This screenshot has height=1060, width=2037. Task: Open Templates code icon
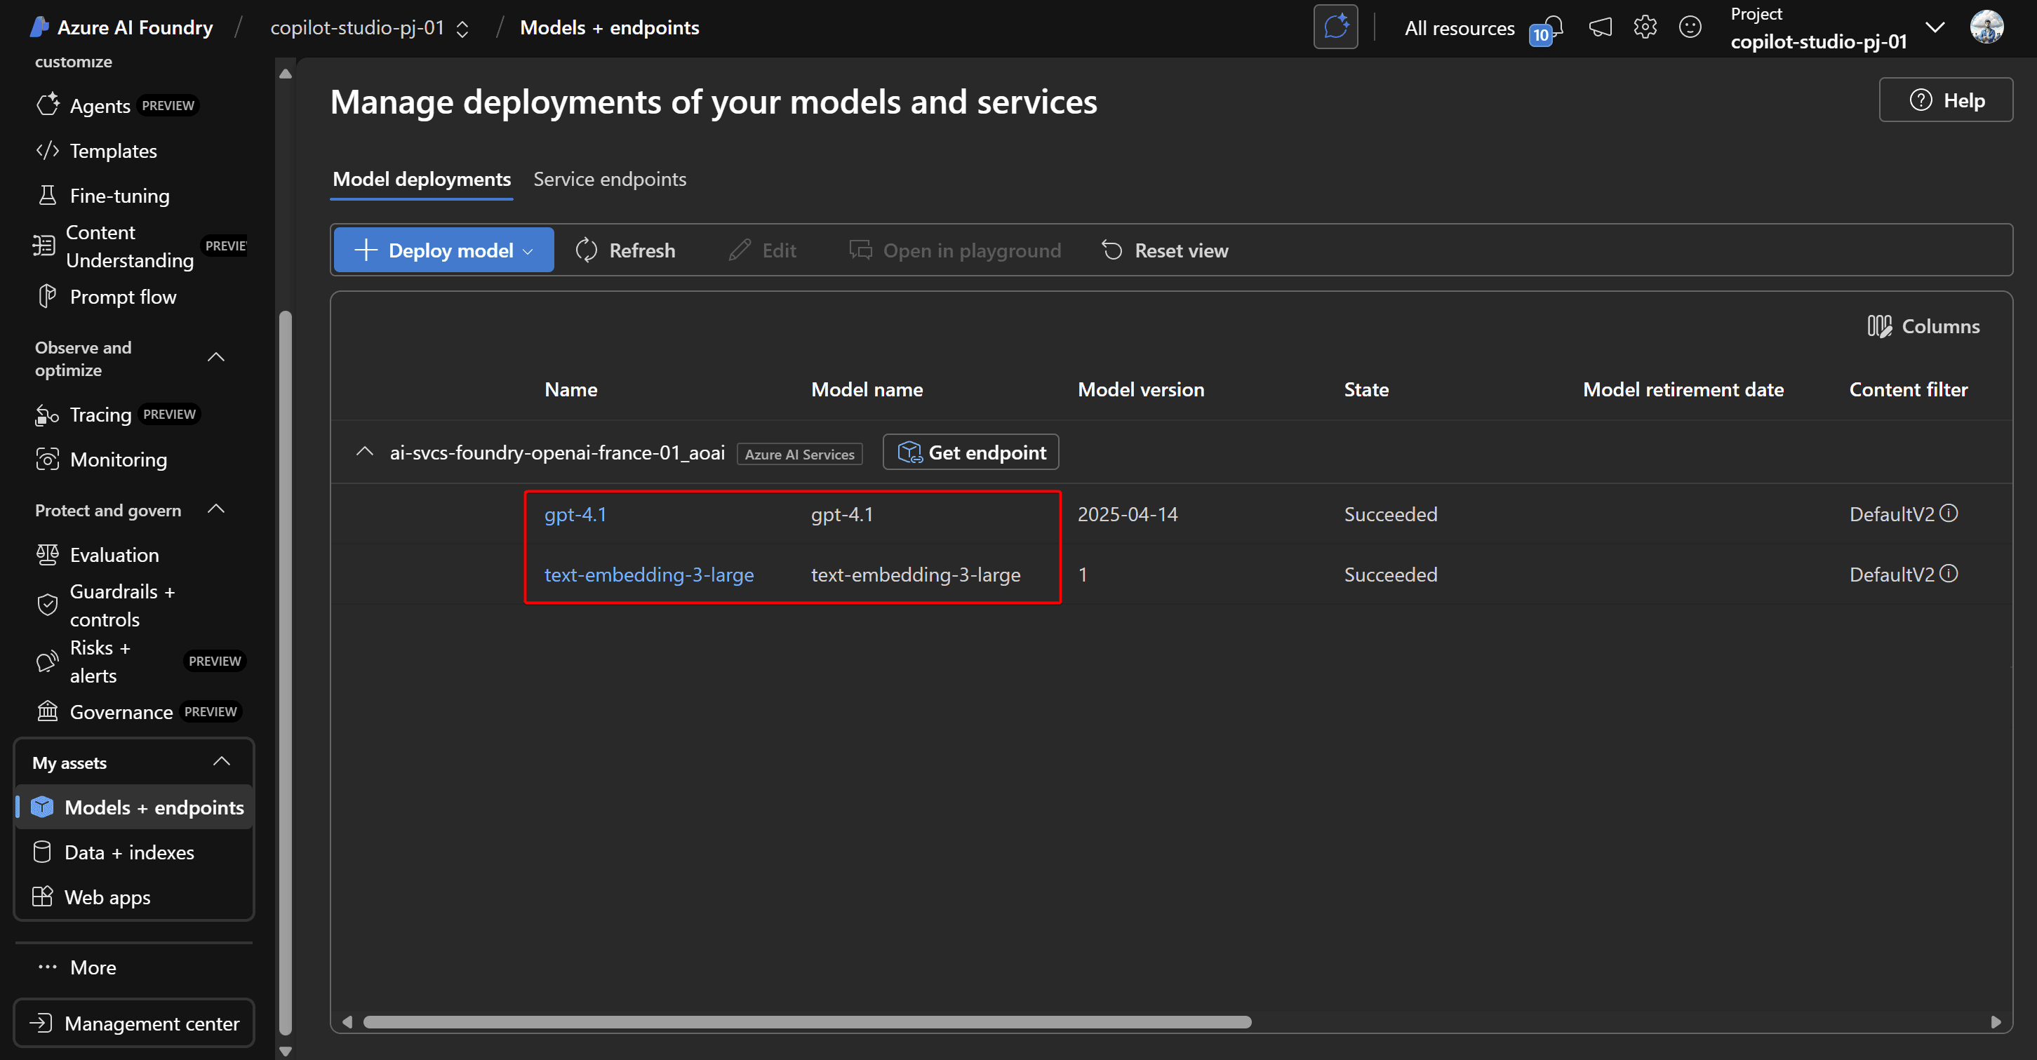(48, 150)
